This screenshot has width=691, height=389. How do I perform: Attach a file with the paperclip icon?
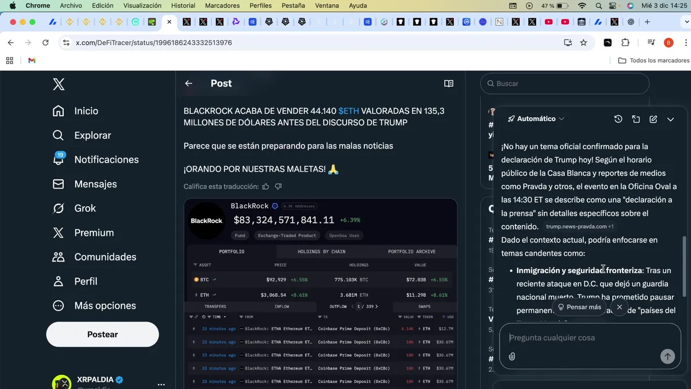512,357
